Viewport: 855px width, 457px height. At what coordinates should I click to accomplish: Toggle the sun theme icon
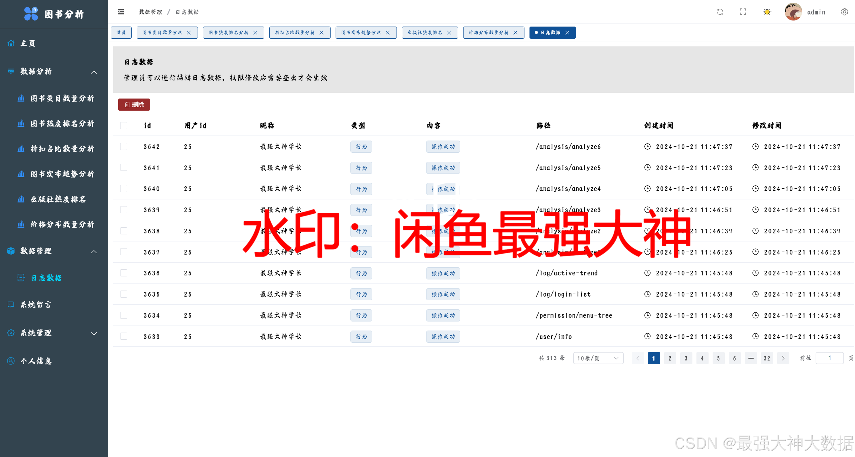(x=767, y=12)
